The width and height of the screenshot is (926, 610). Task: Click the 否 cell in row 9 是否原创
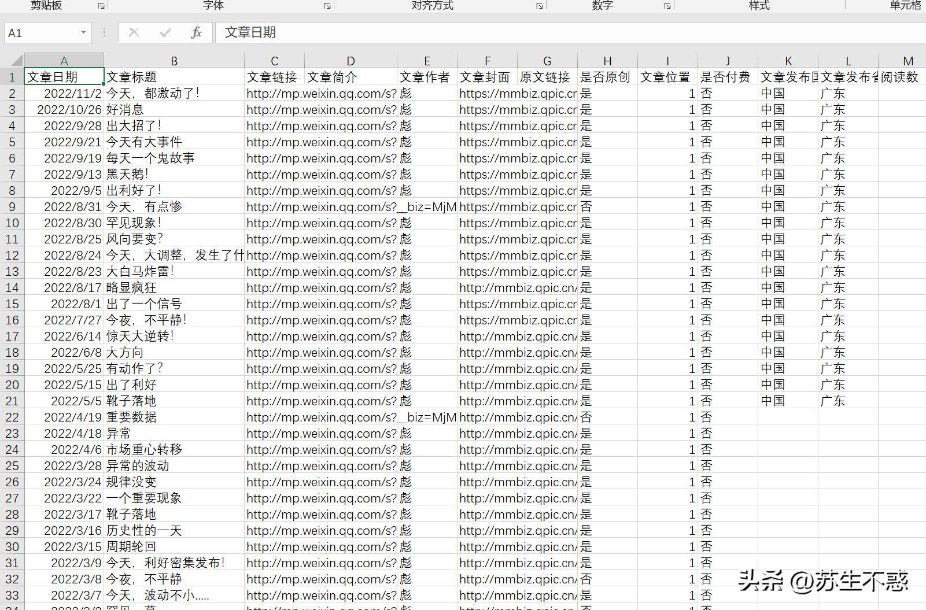click(607, 206)
